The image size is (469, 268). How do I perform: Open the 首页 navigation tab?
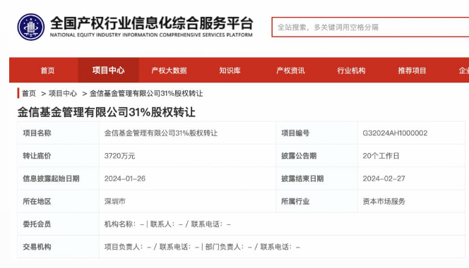tap(47, 71)
